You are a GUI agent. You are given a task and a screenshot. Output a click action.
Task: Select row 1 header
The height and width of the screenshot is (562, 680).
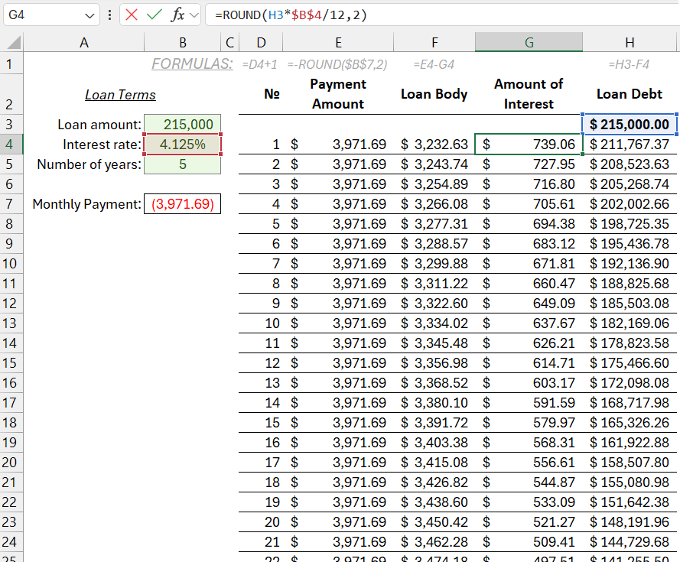click(8, 63)
